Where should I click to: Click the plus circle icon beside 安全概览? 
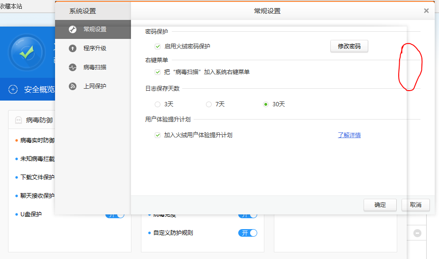click(13, 89)
